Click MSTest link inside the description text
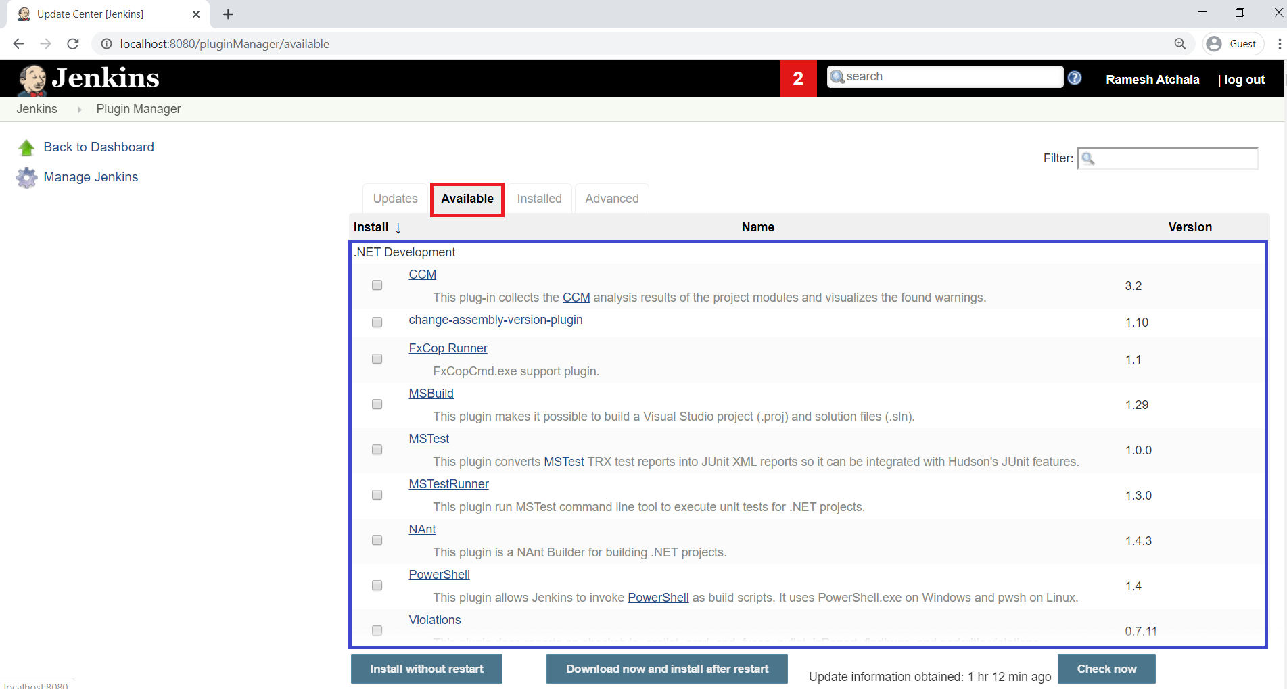The height and width of the screenshot is (689, 1287). click(x=564, y=462)
